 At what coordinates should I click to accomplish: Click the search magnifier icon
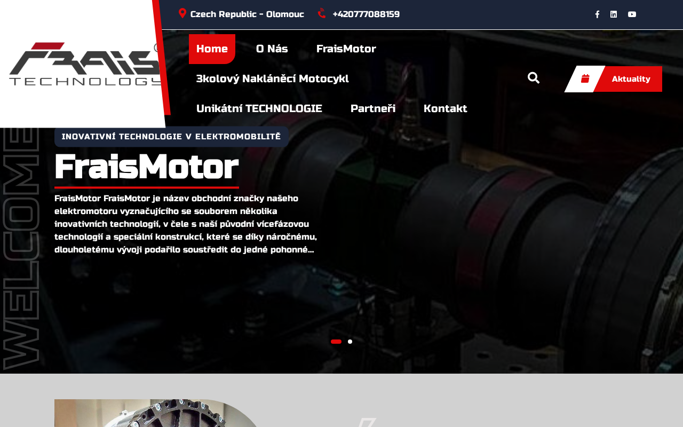(x=534, y=78)
